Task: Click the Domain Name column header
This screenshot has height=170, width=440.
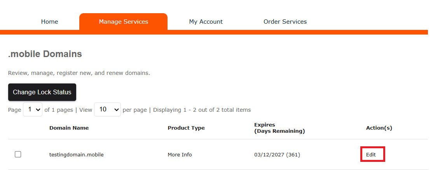Action: click(69, 128)
